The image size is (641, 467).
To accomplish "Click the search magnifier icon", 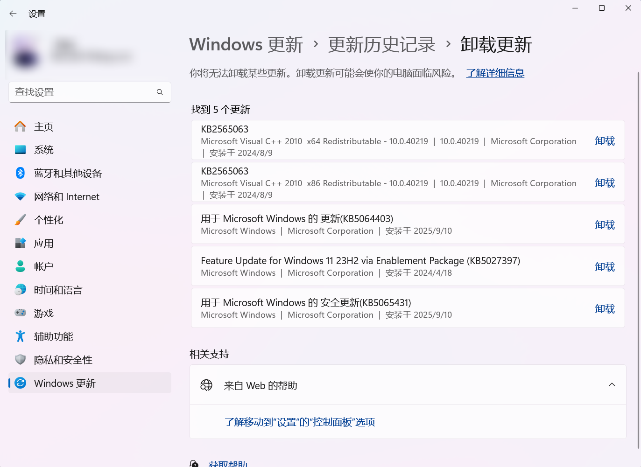I will 160,92.
